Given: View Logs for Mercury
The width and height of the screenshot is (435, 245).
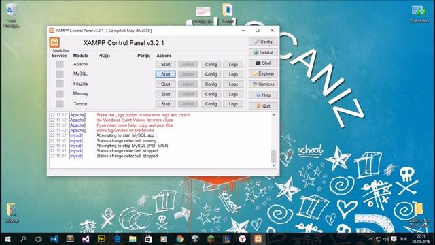Looking at the screenshot, I should coord(233,94).
